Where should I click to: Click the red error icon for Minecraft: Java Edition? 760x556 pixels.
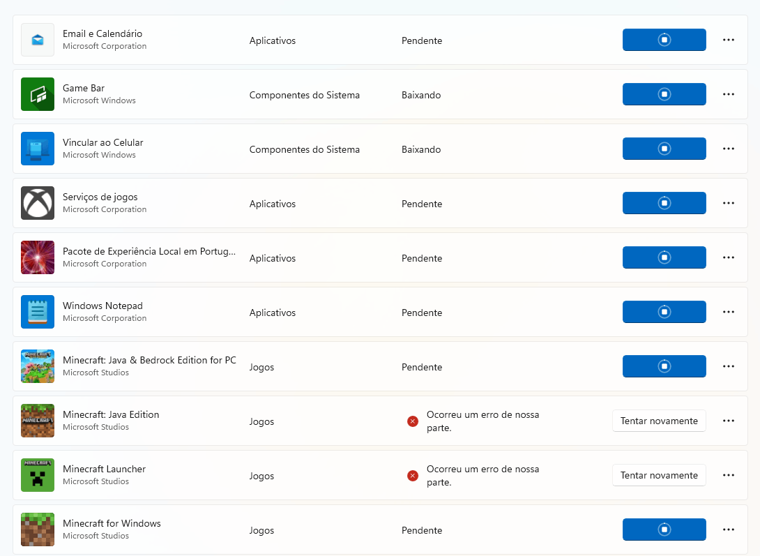(x=413, y=421)
